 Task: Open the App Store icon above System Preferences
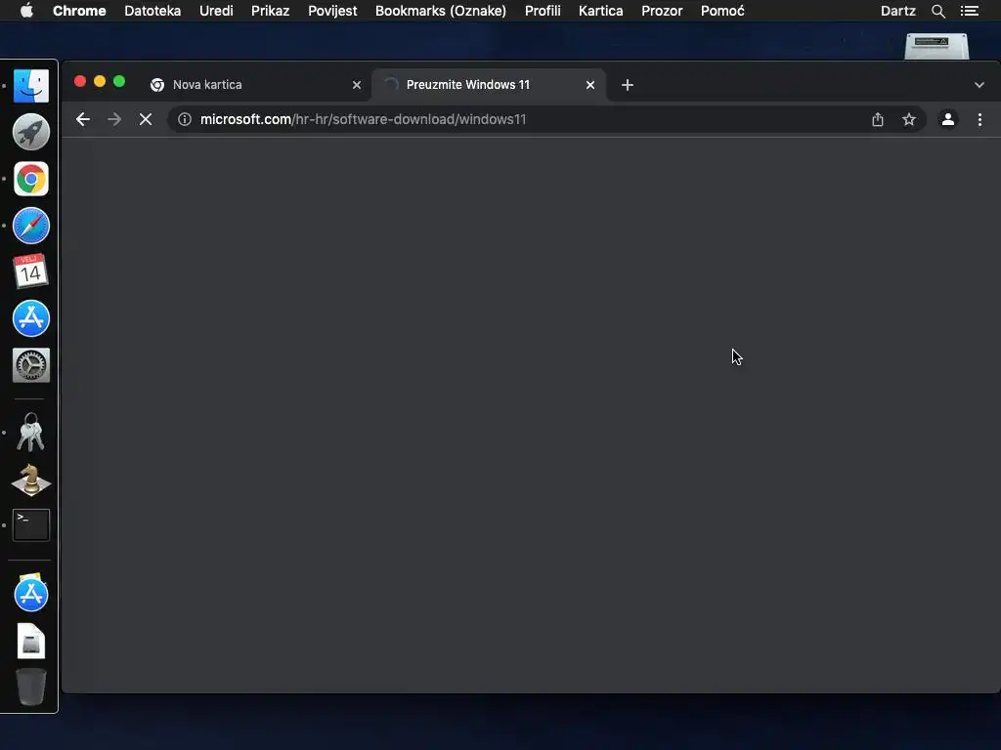(x=30, y=318)
